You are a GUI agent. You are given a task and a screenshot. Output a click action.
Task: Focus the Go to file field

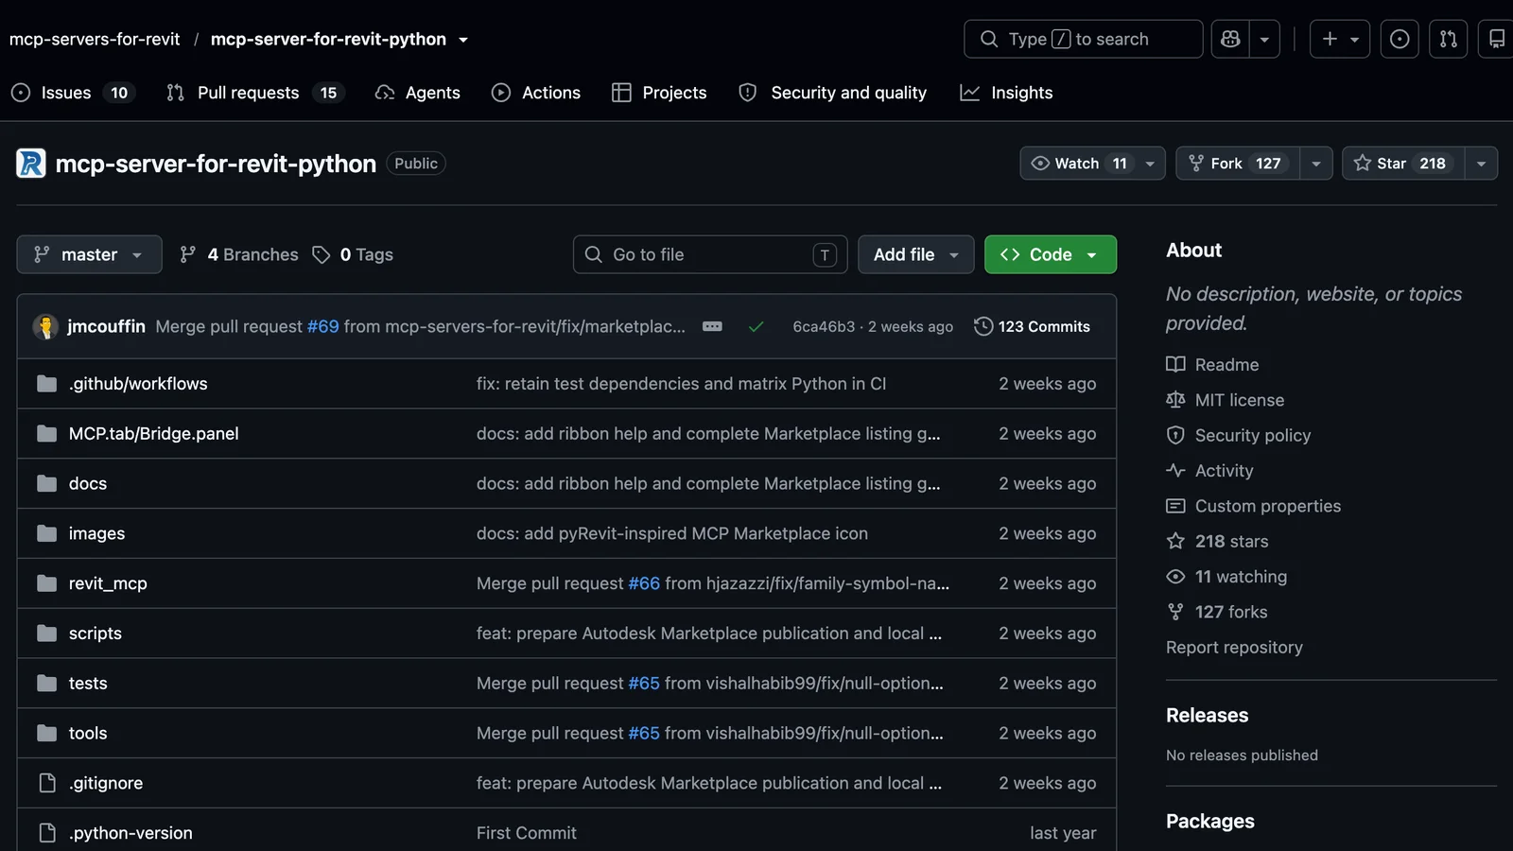(710, 254)
